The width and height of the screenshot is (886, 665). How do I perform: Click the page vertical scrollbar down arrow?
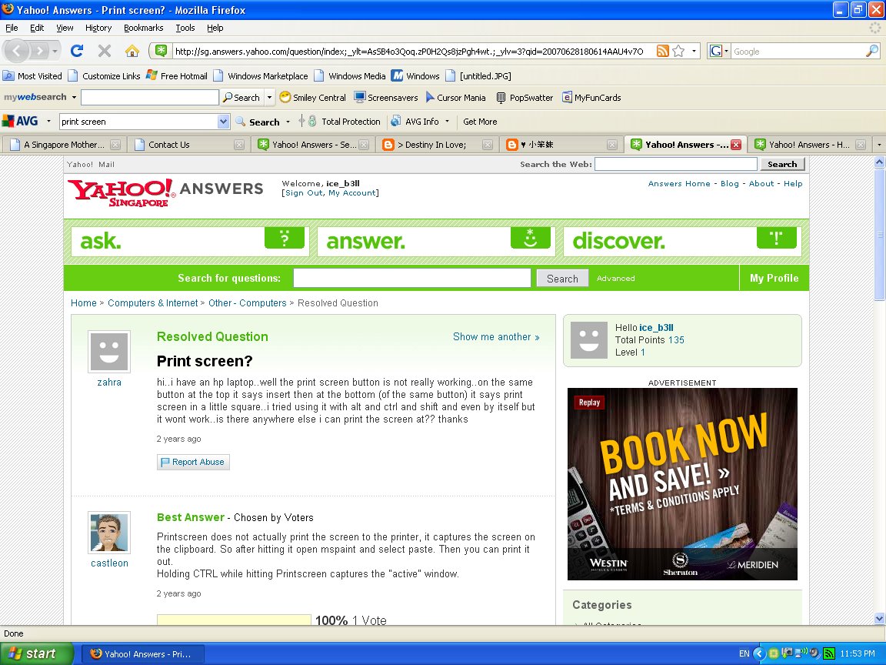pos(879,619)
